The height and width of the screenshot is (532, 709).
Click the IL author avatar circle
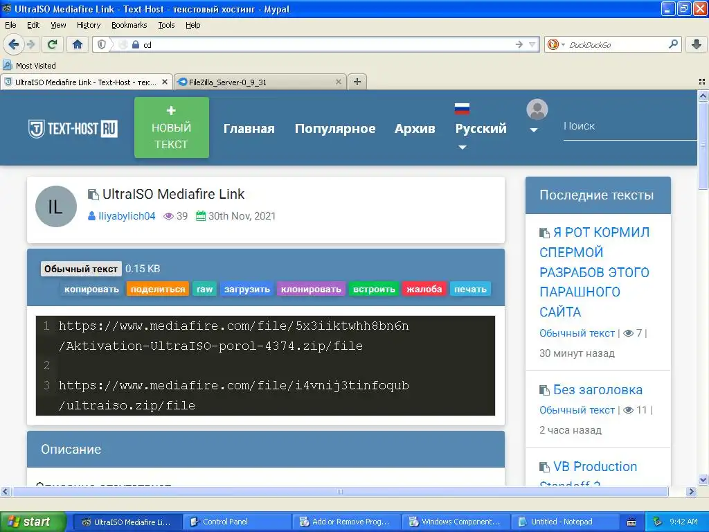tap(56, 206)
